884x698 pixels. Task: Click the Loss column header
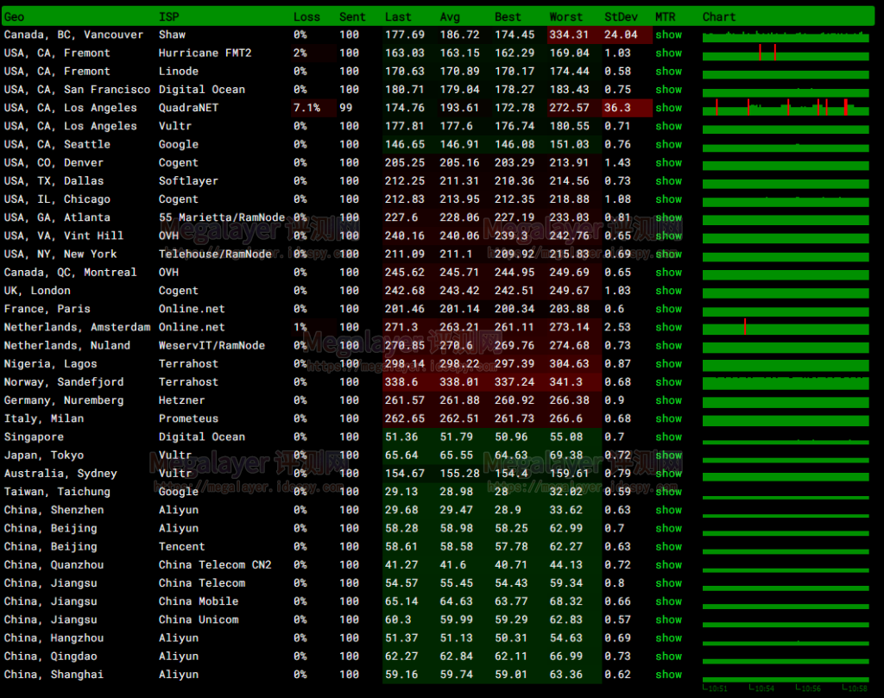click(x=306, y=17)
